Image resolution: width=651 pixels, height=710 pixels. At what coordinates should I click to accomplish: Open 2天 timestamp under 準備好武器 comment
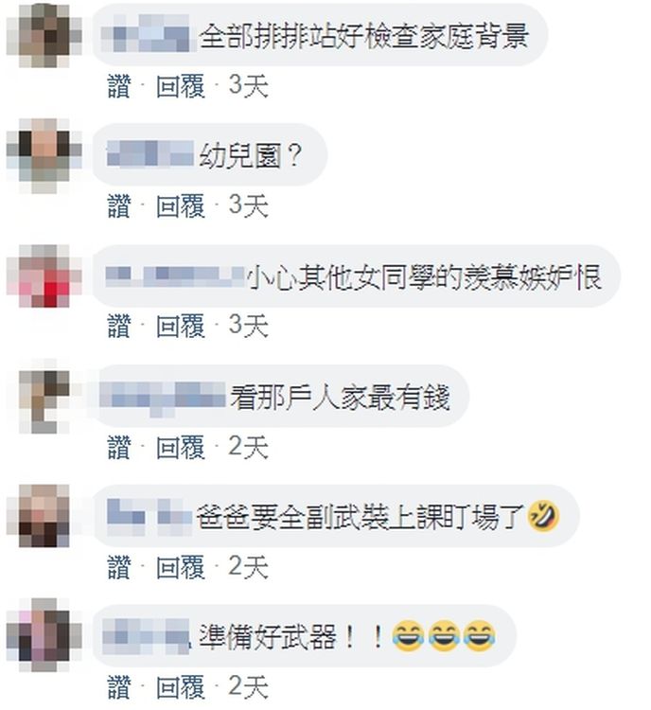(248, 687)
